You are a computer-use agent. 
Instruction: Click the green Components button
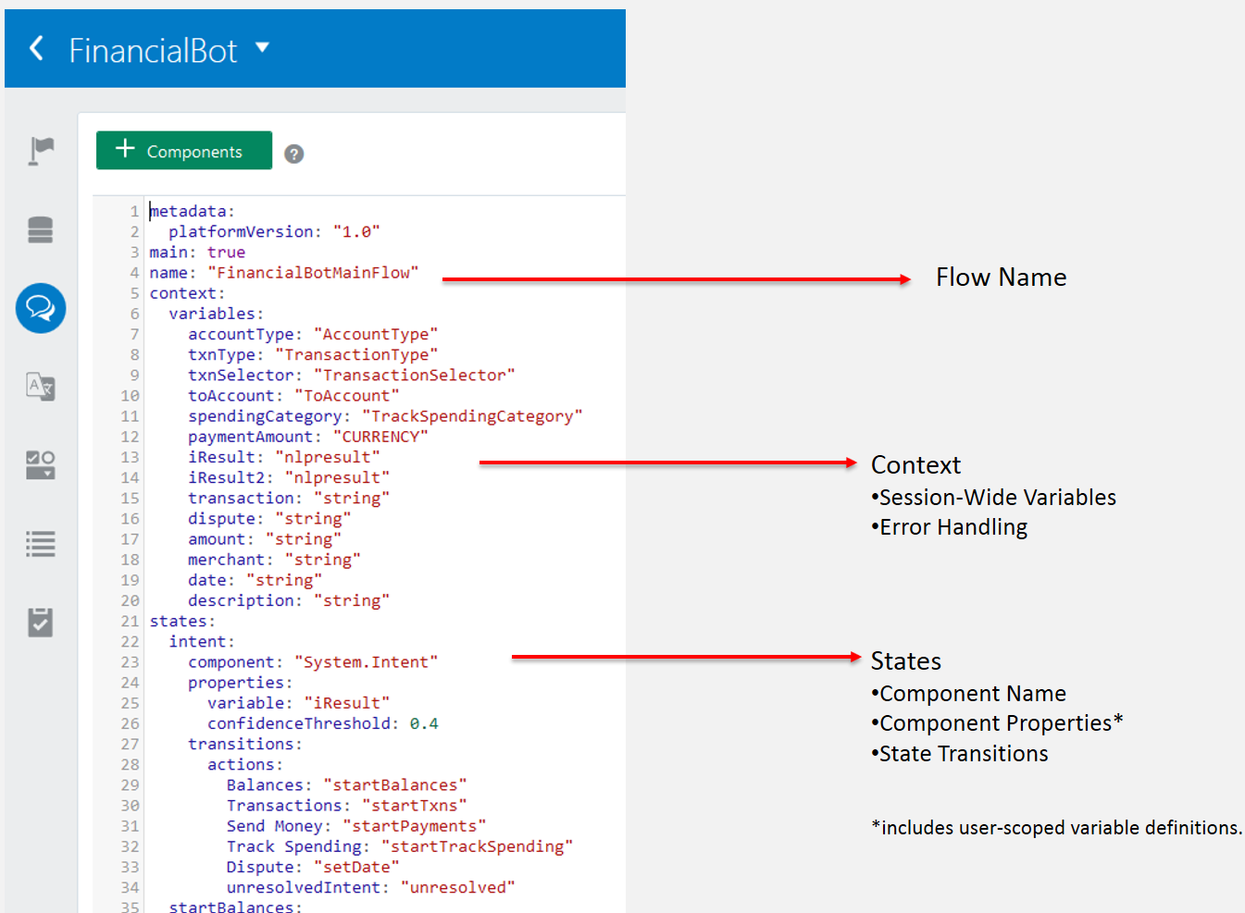click(183, 150)
